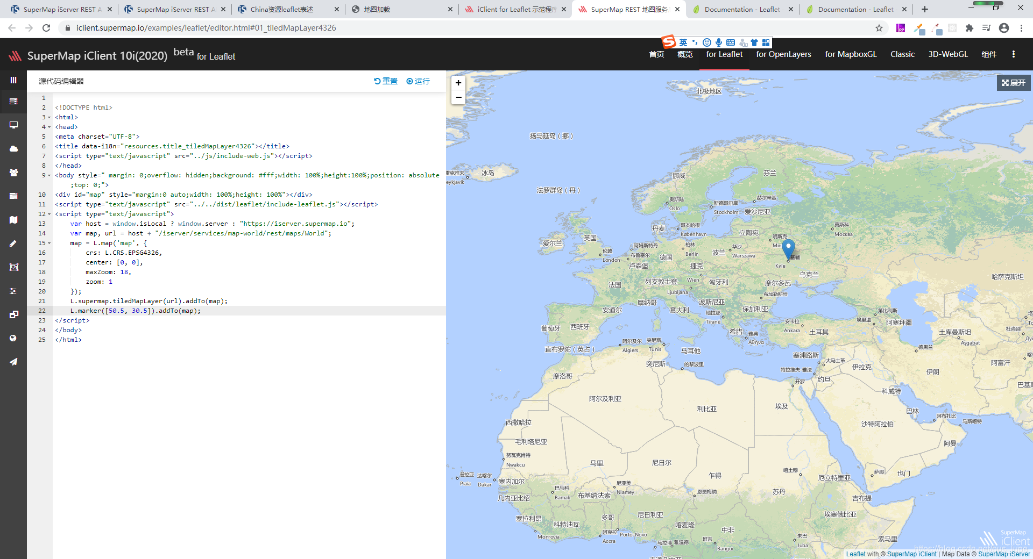This screenshot has height=559, width=1033.
Task: Run the code with 运行
Action: pos(418,81)
